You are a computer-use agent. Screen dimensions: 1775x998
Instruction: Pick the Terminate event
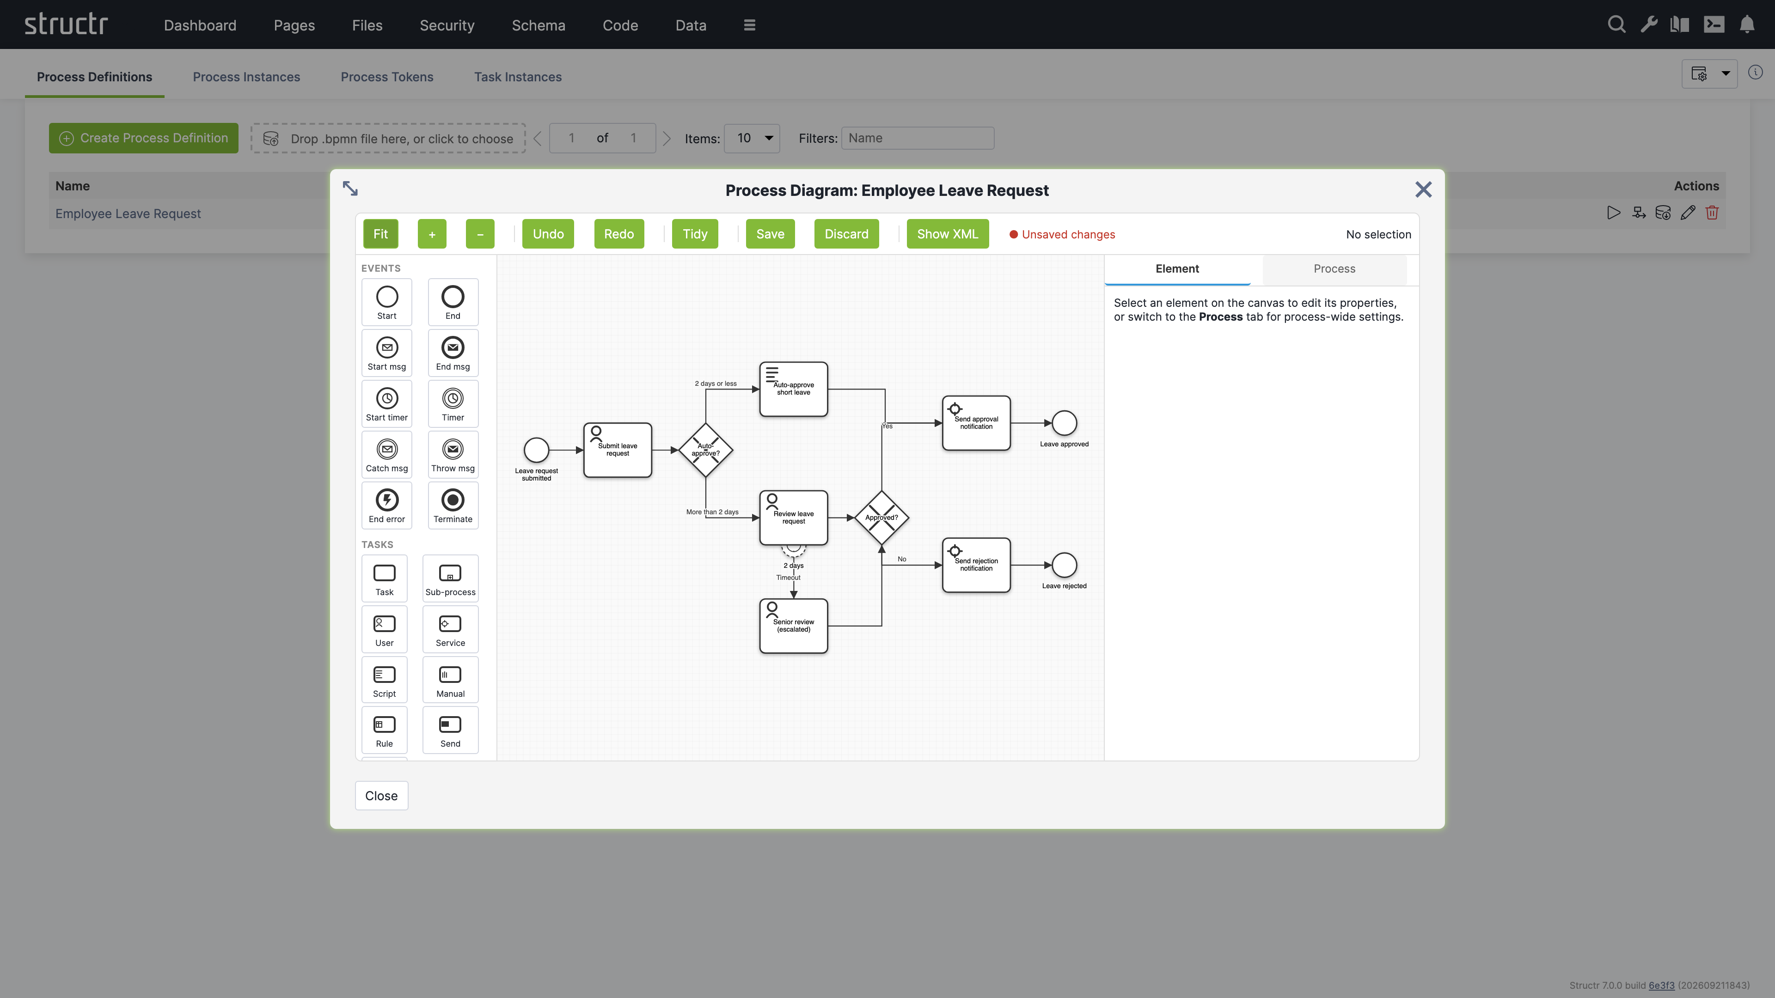[x=453, y=506]
